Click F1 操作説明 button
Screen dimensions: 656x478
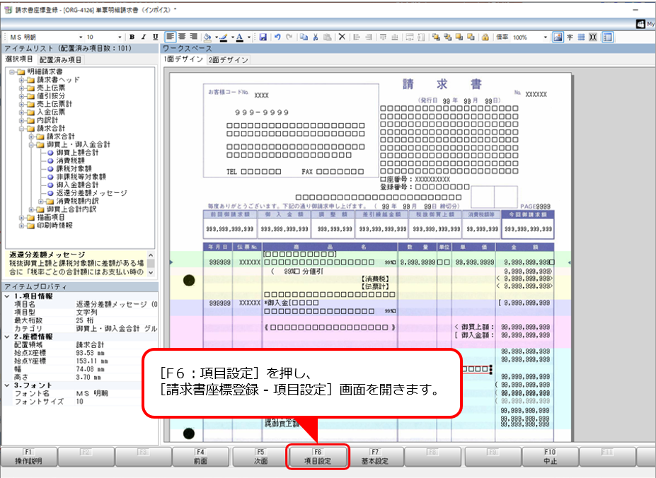pyautogui.click(x=29, y=457)
